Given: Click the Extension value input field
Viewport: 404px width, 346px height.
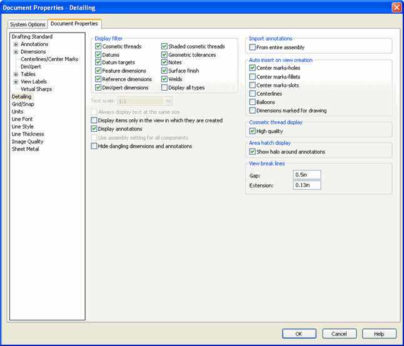Looking at the screenshot, I should [307, 185].
